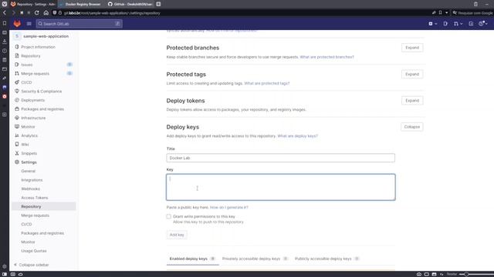Open Snippets in the project sidebar
This screenshot has width=494, height=277.
(29, 153)
